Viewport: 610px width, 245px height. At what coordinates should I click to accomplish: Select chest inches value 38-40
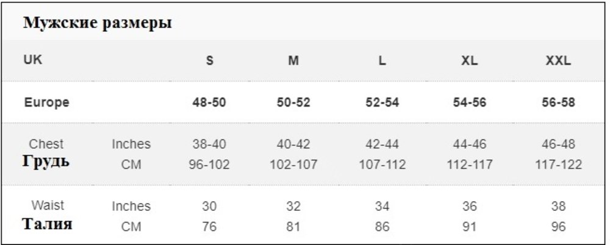[209, 144]
